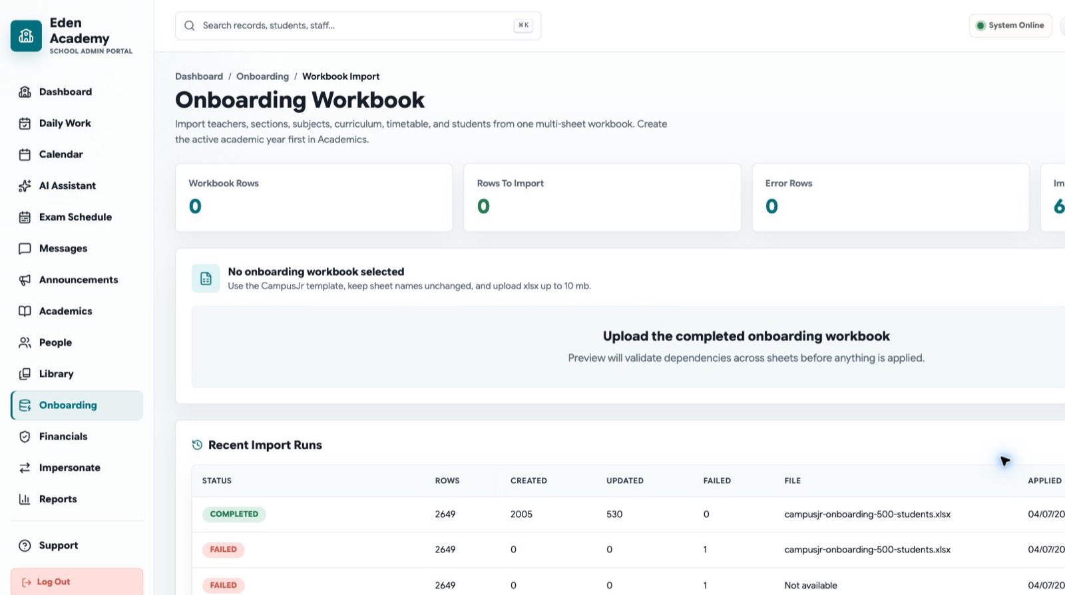
Task: Click the Recent Import Runs history icon
Action: (x=197, y=445)
